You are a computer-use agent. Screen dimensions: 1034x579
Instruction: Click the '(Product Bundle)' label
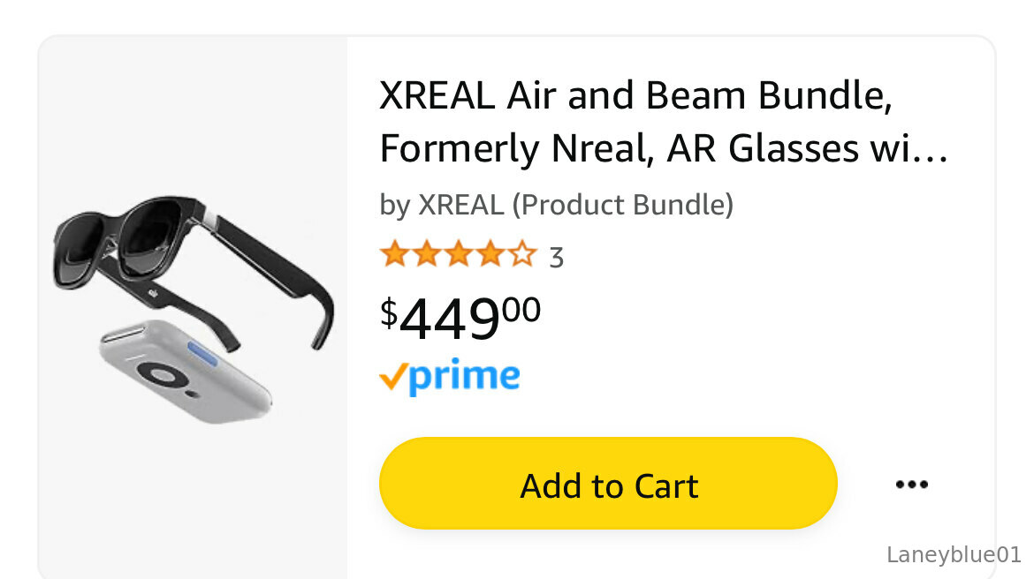click(622, 205)
